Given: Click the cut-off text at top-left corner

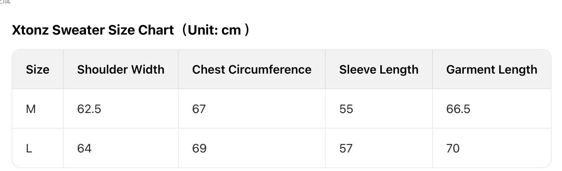Looking at the screenshot, I should point(5,1).
